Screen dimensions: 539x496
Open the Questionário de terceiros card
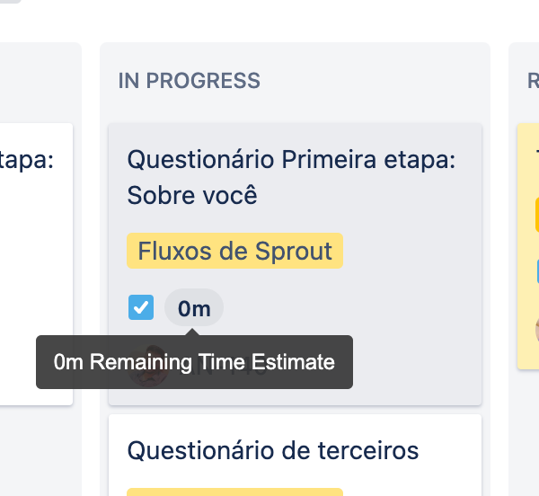point(295,455)
